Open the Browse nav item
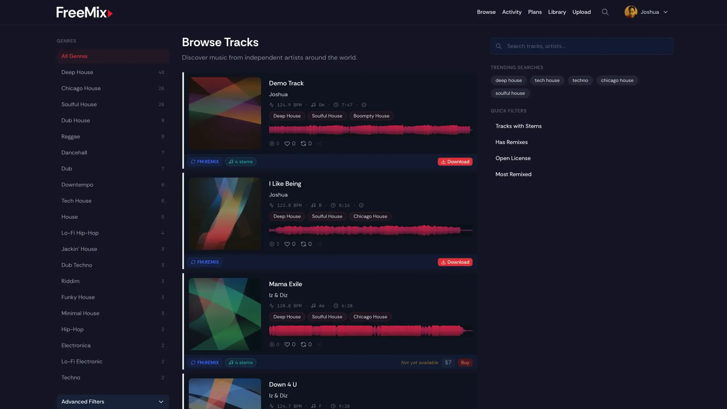727x409 pixels. pyautogui.click(x=486, y=12)
